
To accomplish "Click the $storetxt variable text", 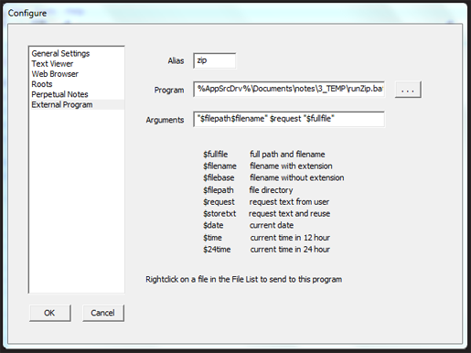I will 219,213.
